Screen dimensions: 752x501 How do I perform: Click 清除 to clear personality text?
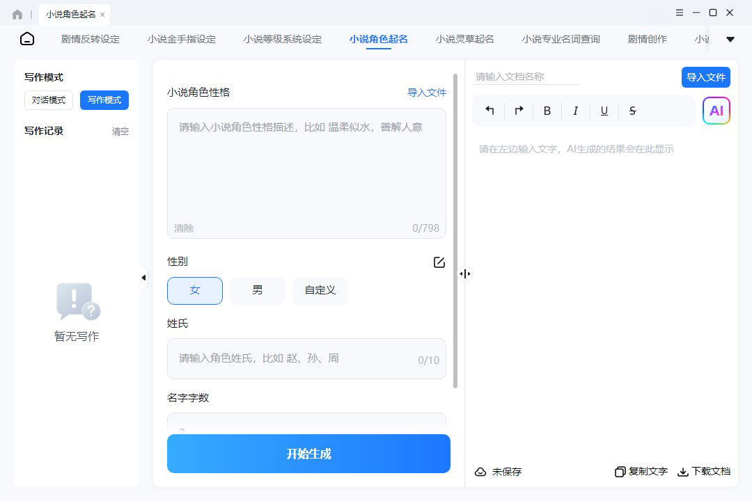(x=184, y=228)
